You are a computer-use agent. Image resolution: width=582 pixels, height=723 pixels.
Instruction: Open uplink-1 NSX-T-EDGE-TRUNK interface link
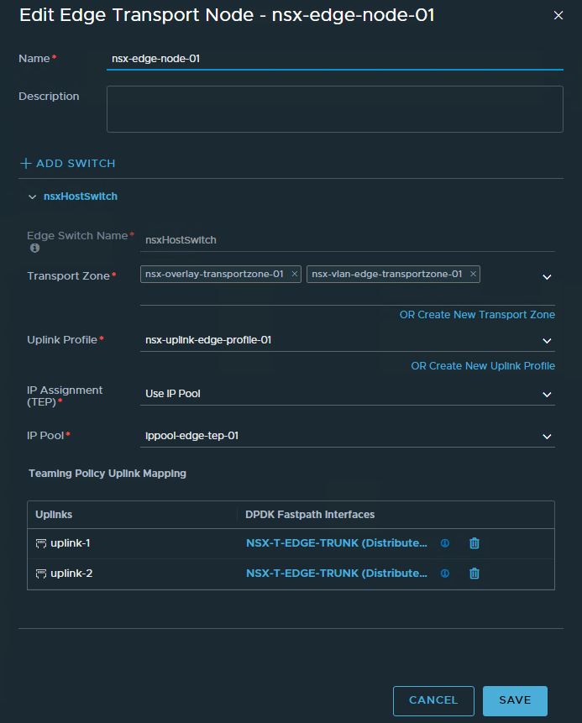click(x=337, y=543)
